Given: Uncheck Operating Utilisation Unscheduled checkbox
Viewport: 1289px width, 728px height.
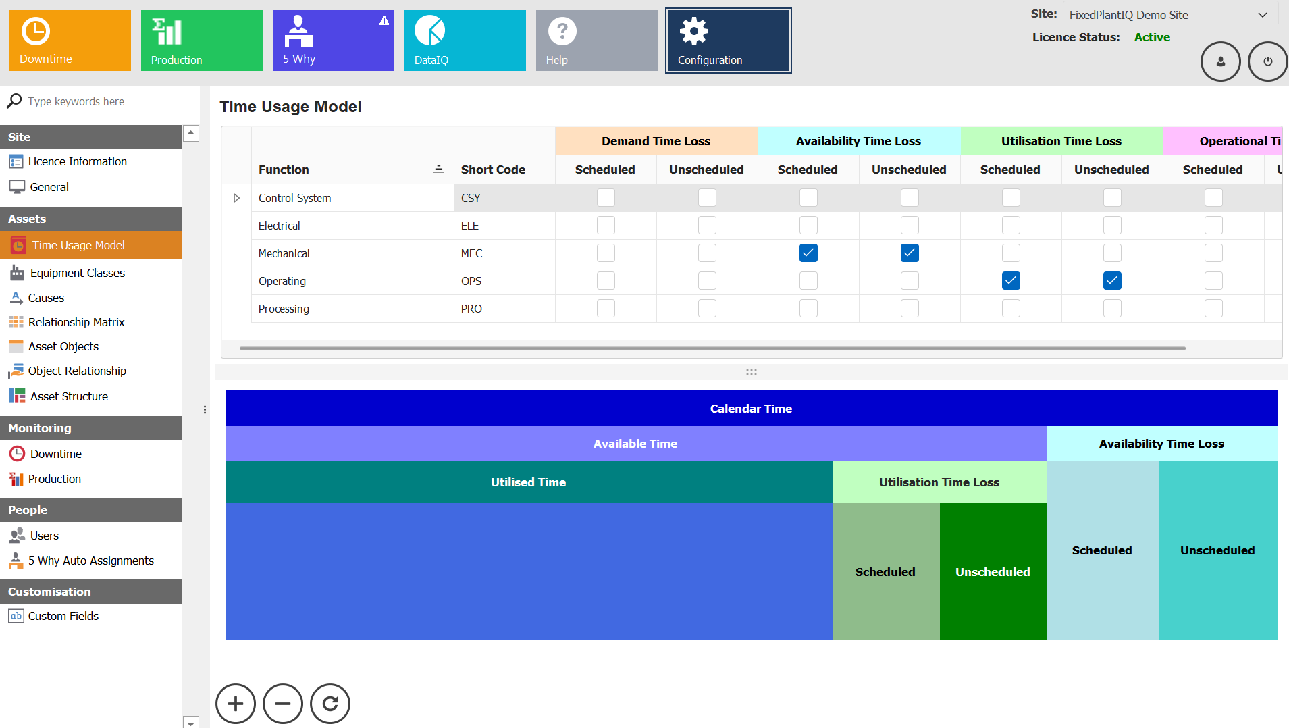Looking at the screenshot, I should [x=1112, y=281].
